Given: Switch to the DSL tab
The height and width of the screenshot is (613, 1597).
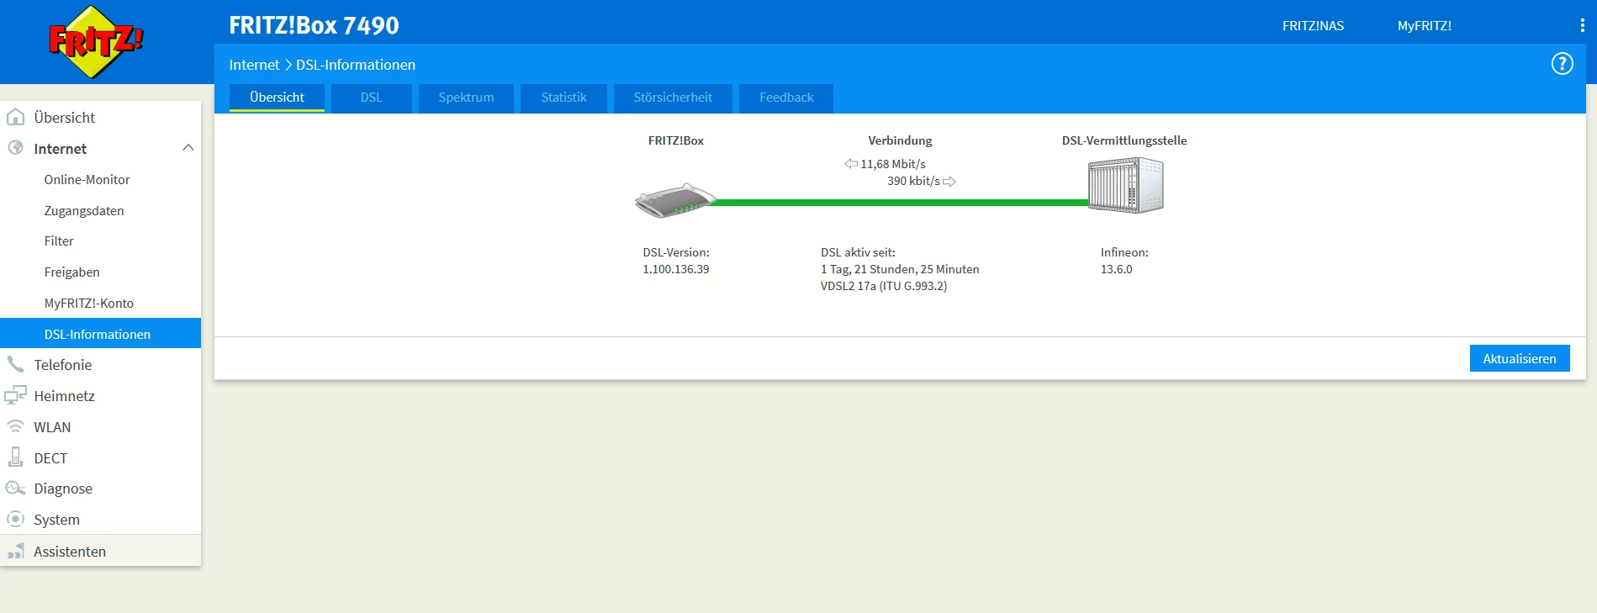Looking at the screenshot, I should coord(372,98).
